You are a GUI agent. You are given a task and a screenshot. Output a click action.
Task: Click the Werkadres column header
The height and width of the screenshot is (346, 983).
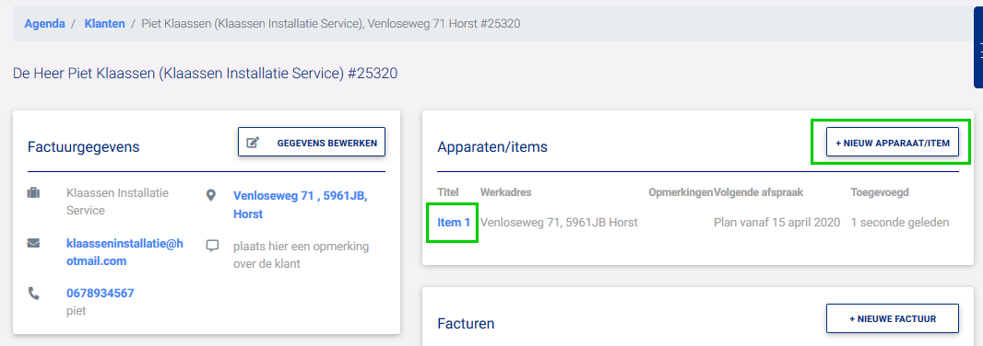[x=506, y=192]
